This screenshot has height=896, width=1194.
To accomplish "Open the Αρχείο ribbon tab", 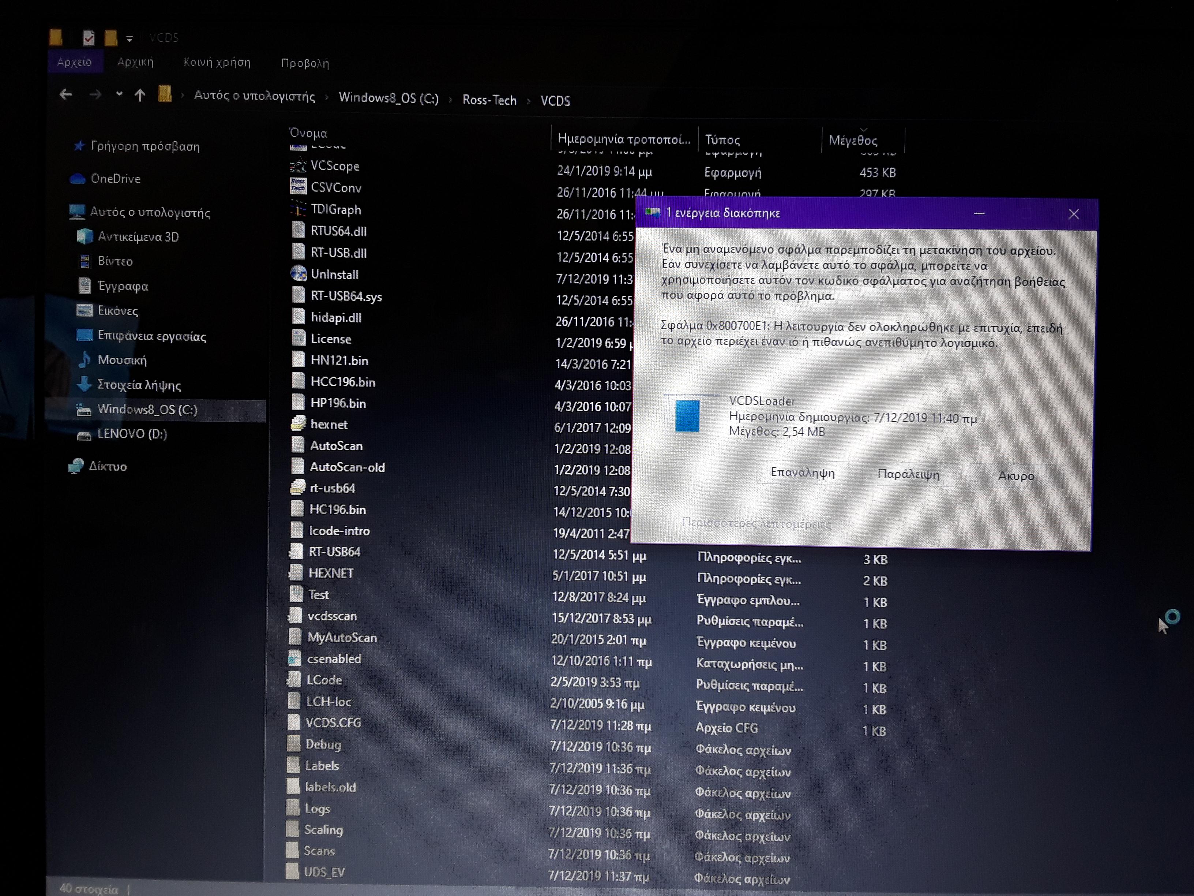I will pos(75,62).
